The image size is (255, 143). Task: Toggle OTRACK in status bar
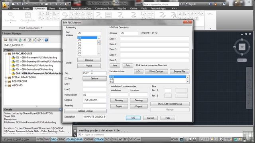click(x=99, y=139)
